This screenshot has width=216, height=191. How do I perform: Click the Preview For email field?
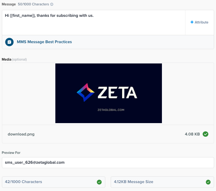[108, 162]
